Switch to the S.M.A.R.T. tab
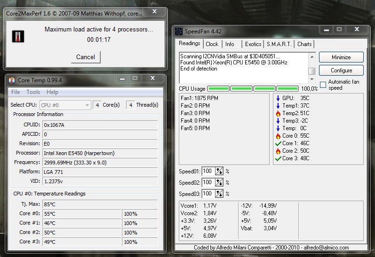The image size is (375, 257). click(x=279, y=44)
